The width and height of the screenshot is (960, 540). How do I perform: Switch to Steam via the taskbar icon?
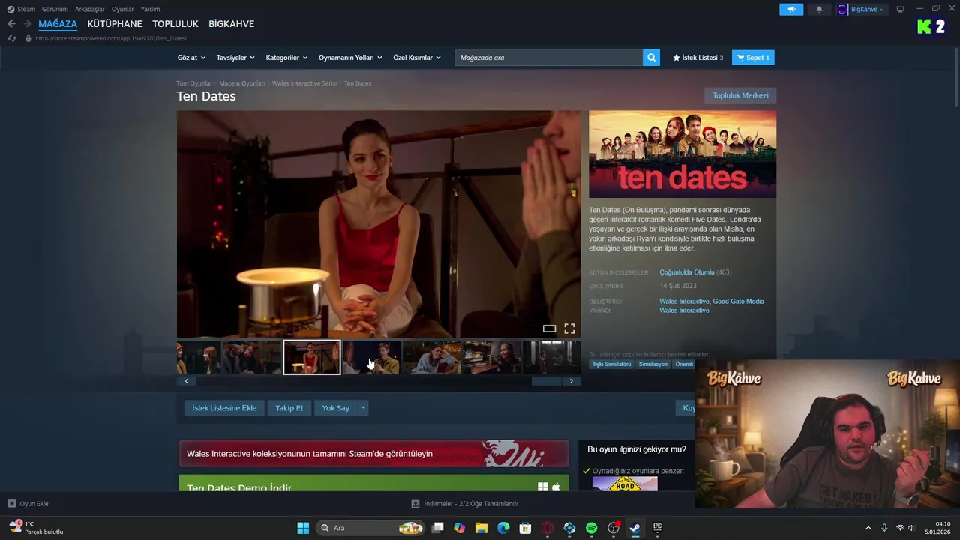pyautogui.click(x=634, y=528)
